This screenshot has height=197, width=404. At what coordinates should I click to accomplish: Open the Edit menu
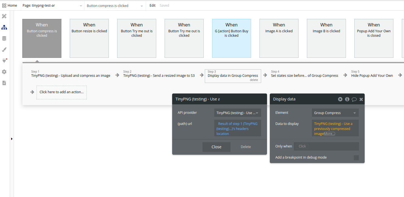tap(152, 5)
